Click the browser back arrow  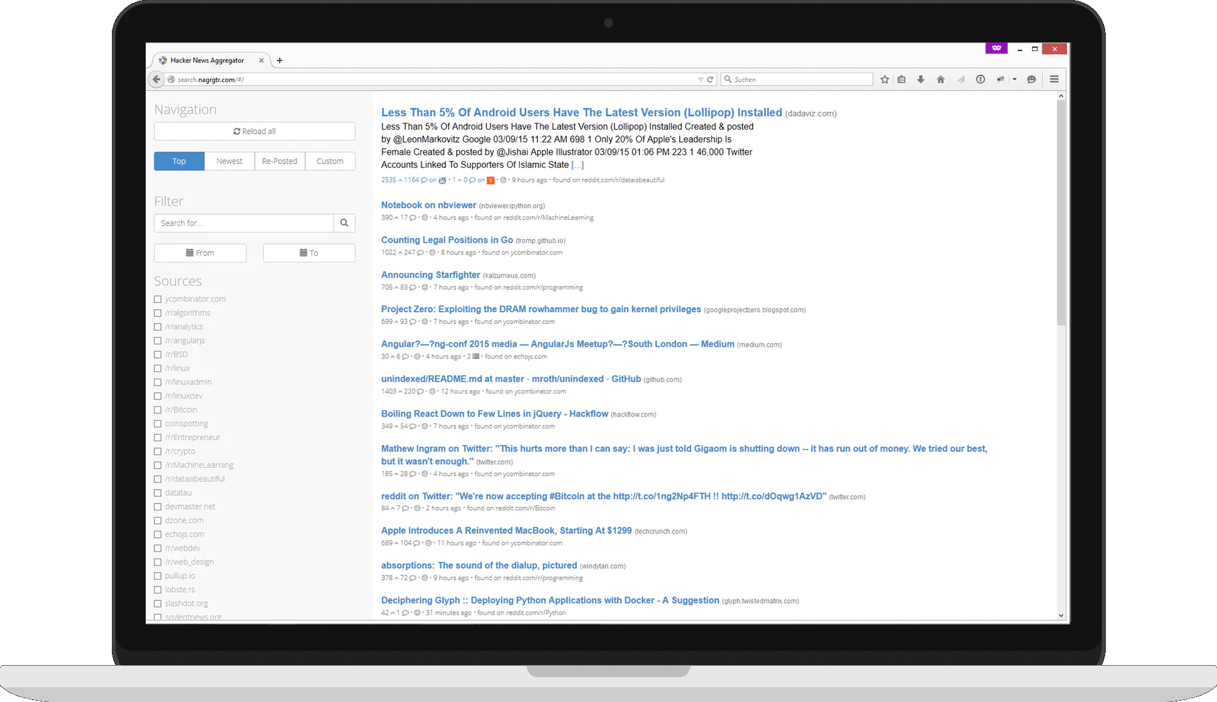coord(156,79)
